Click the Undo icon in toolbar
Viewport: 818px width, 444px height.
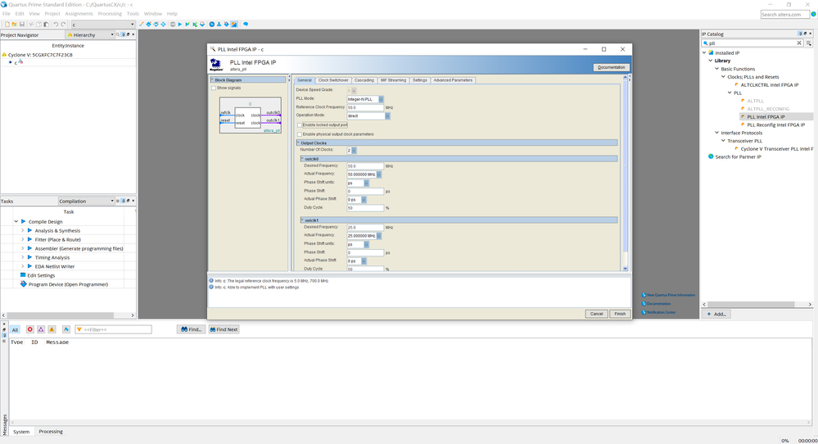click(x=55, y=25)
